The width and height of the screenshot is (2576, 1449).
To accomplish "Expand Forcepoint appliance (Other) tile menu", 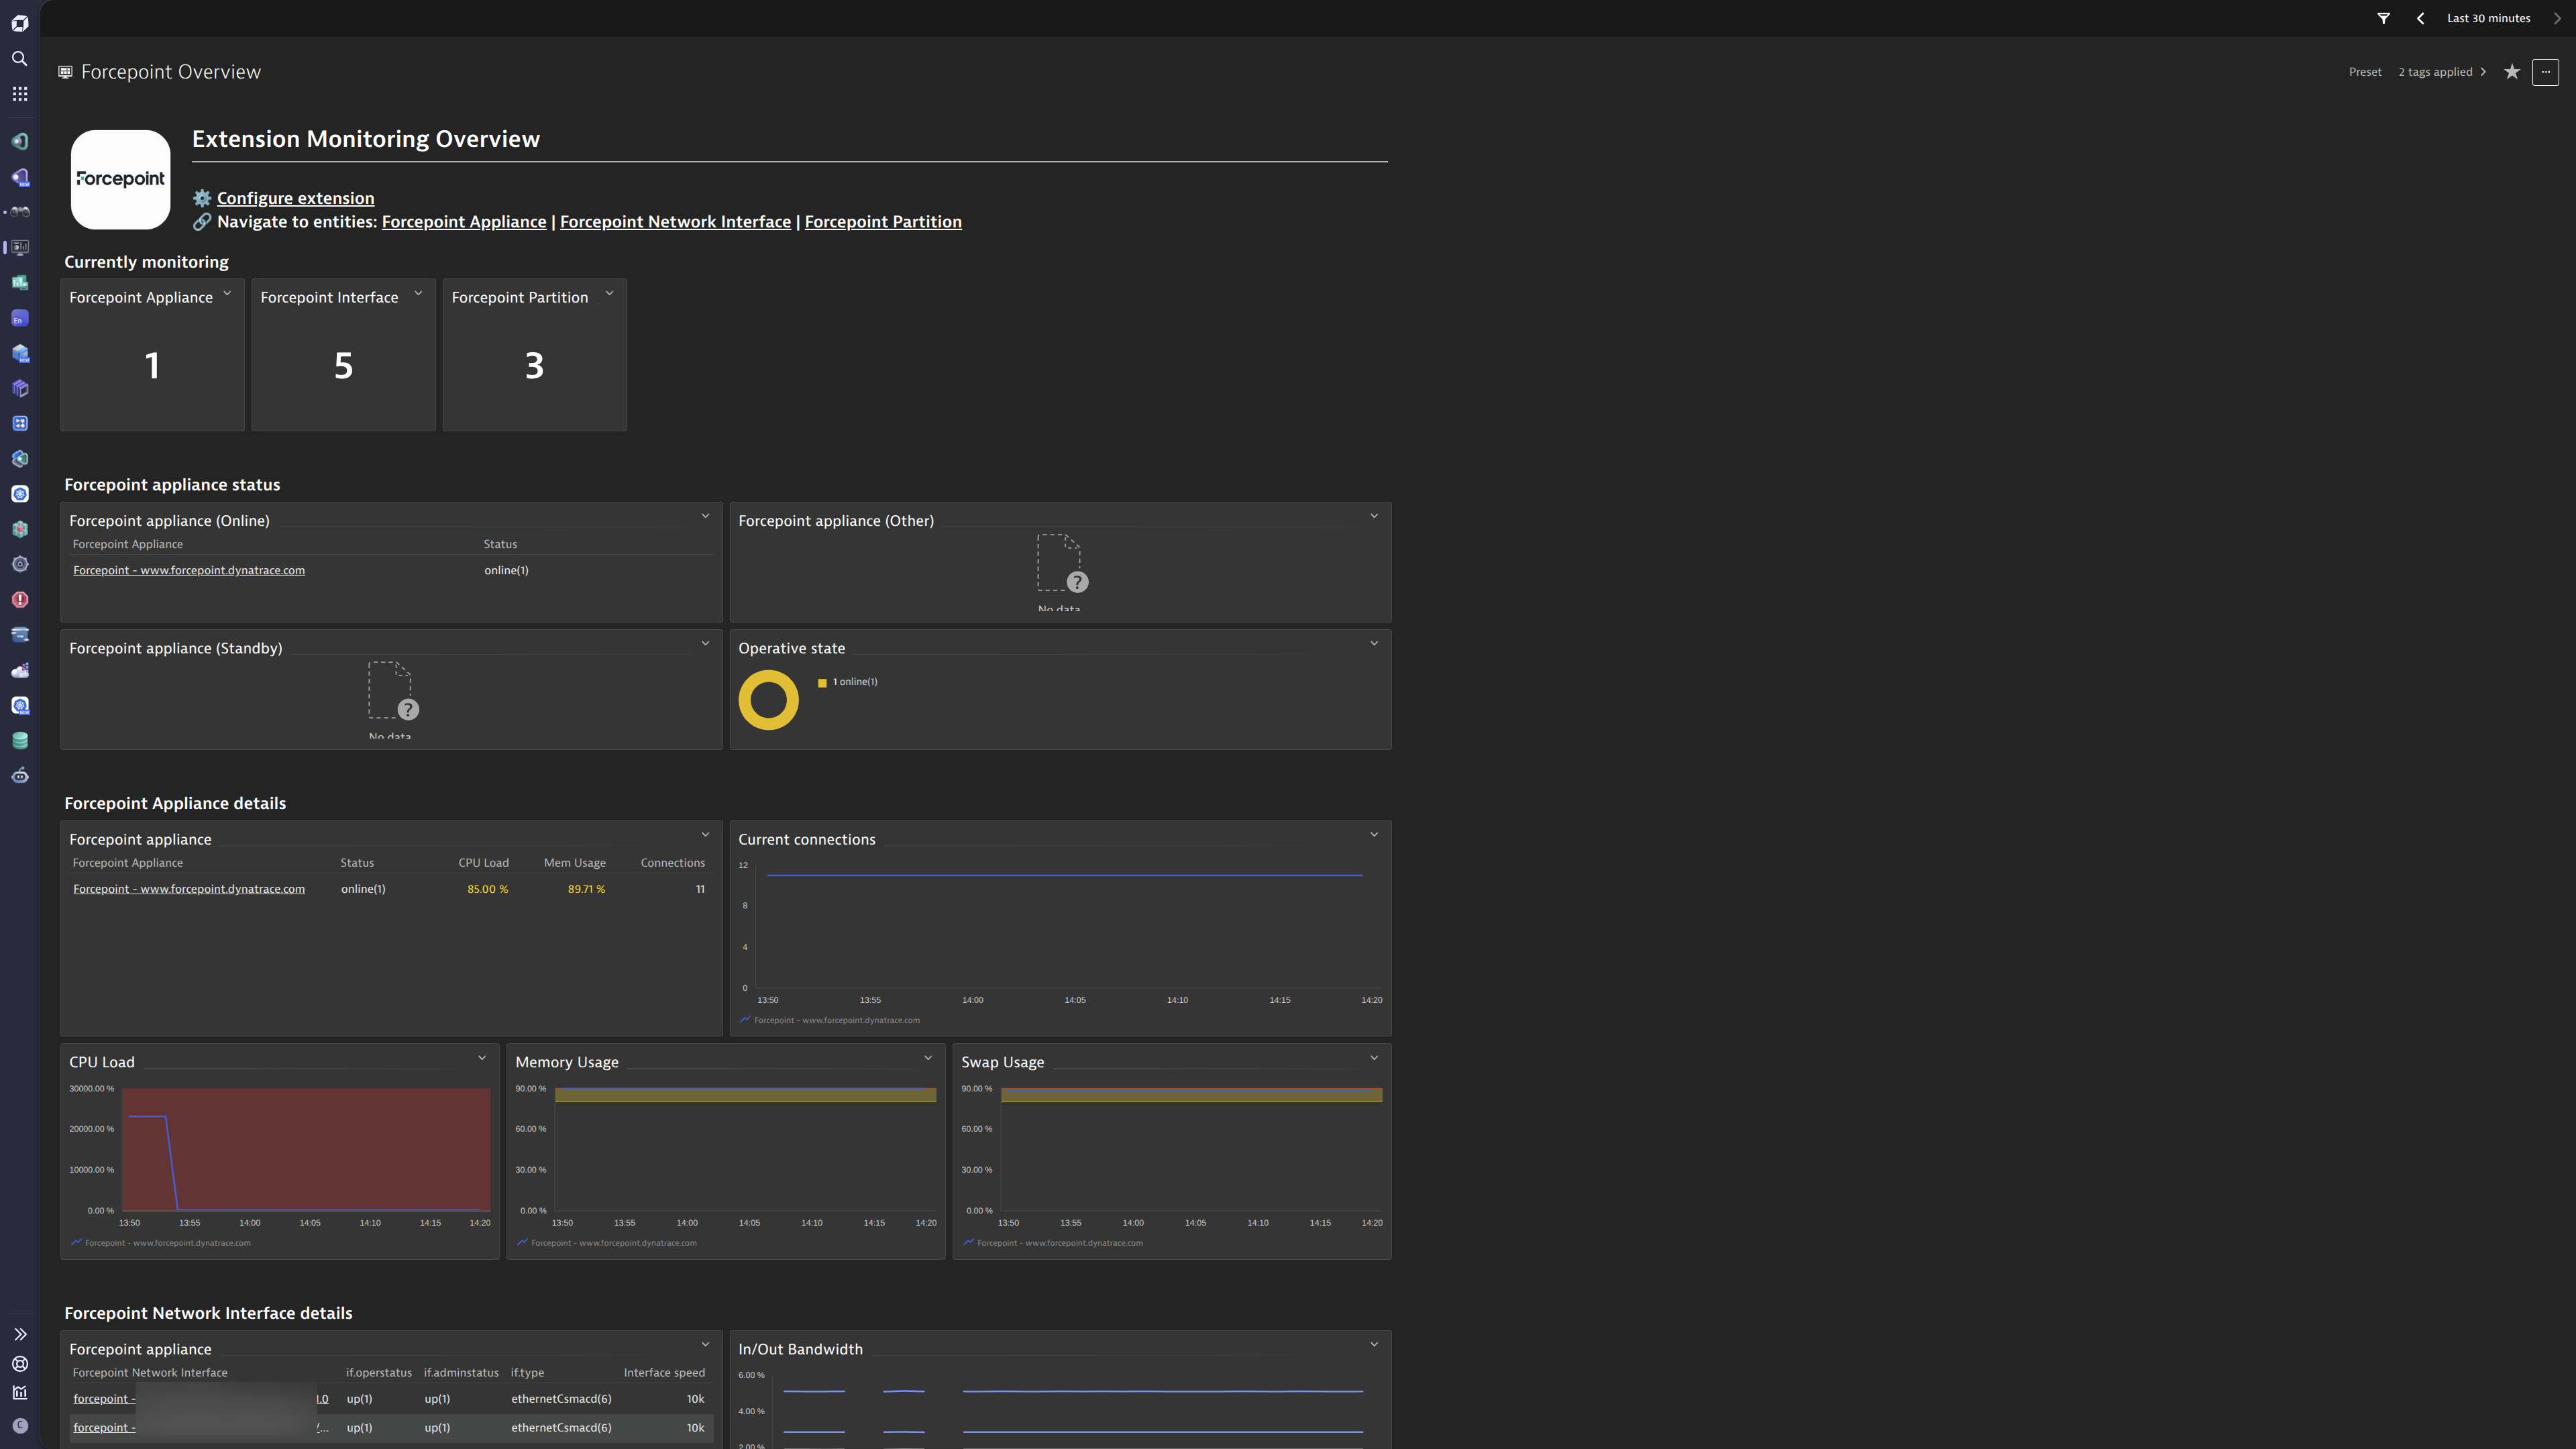I will tap(1374, 517).
